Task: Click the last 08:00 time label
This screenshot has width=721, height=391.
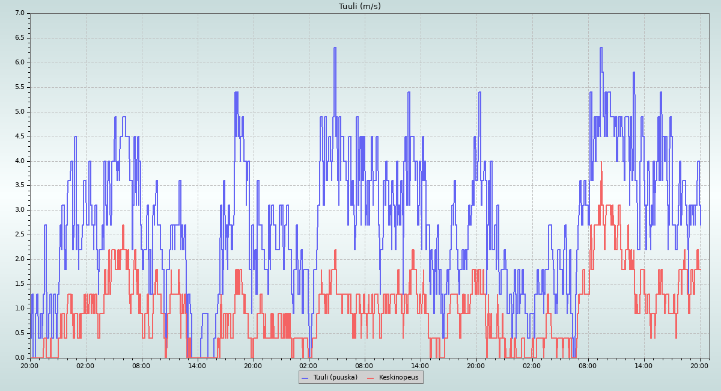Action: [x=588, y=365]
